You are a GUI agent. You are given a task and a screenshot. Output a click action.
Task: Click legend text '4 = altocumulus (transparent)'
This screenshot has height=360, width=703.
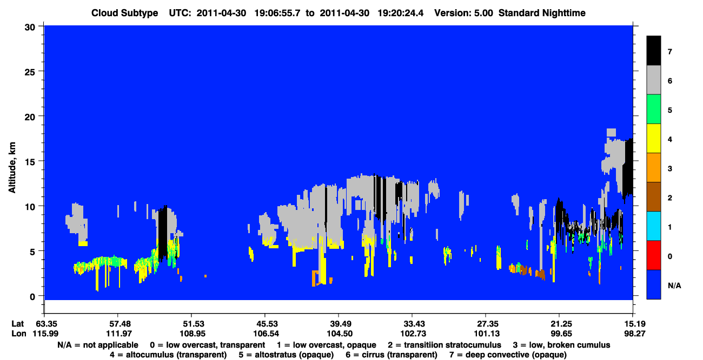click(168, 355)
